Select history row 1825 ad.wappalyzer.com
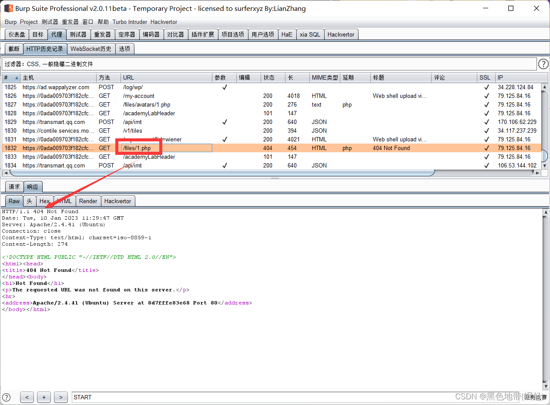 (x=272, y=87)
